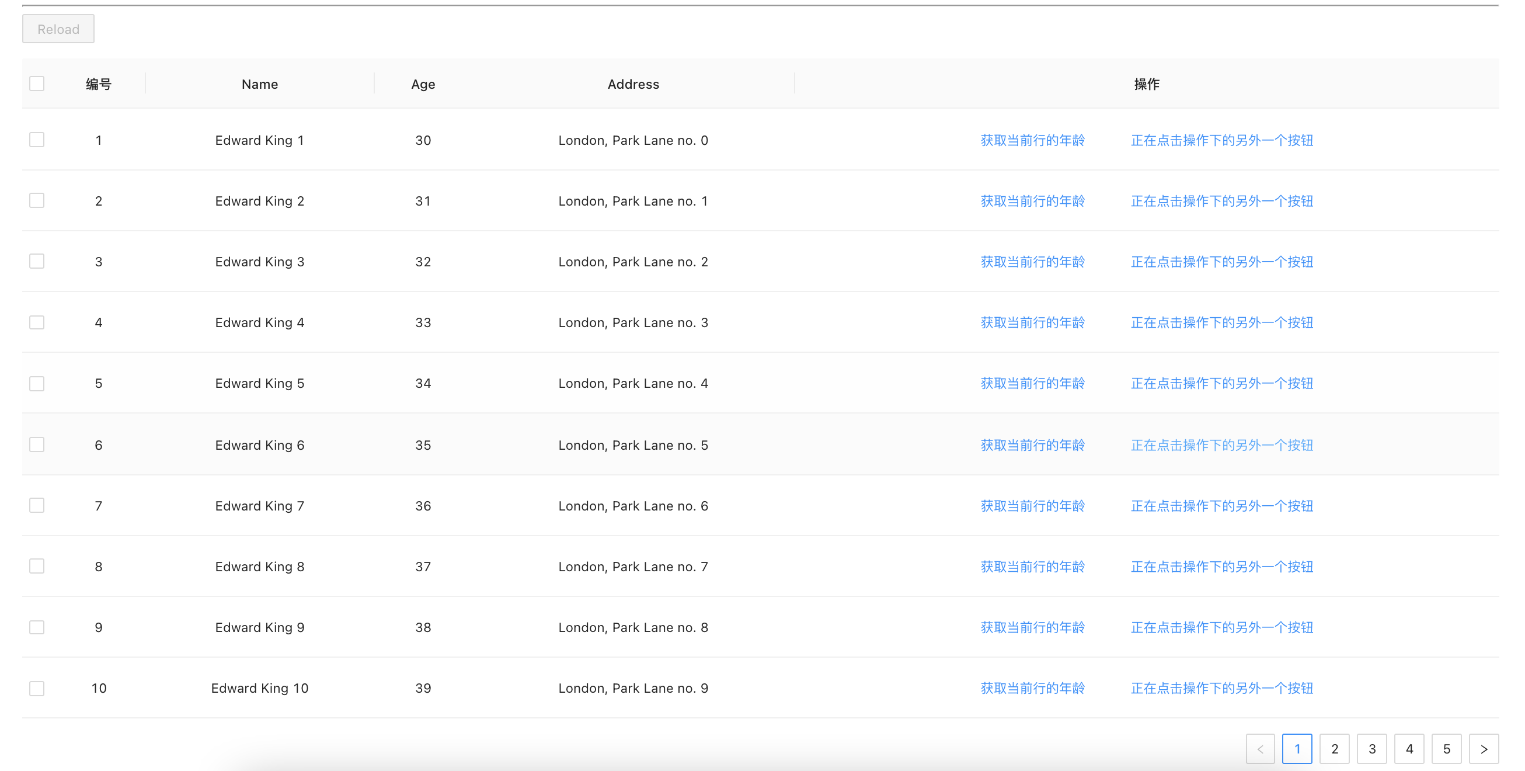Check the box beside Edward King 7
The height and width of the screenshot is (771, 1525).
click(37, 505)
